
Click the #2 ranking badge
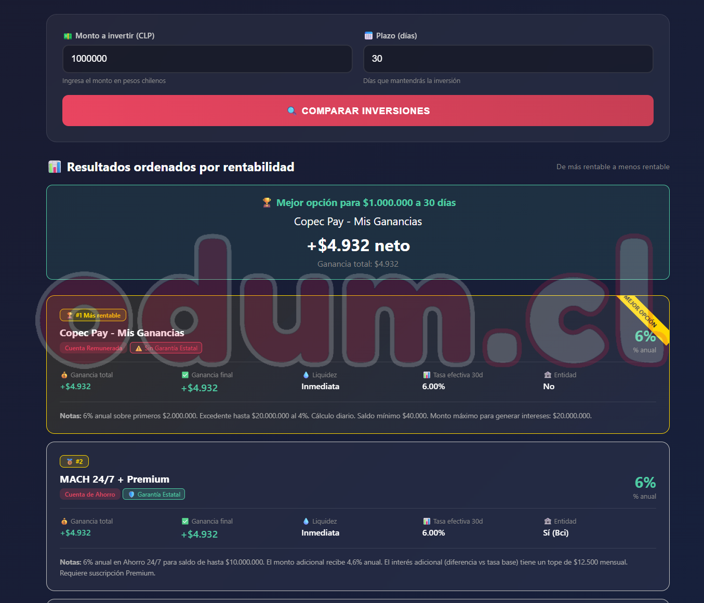coord(74,462)
